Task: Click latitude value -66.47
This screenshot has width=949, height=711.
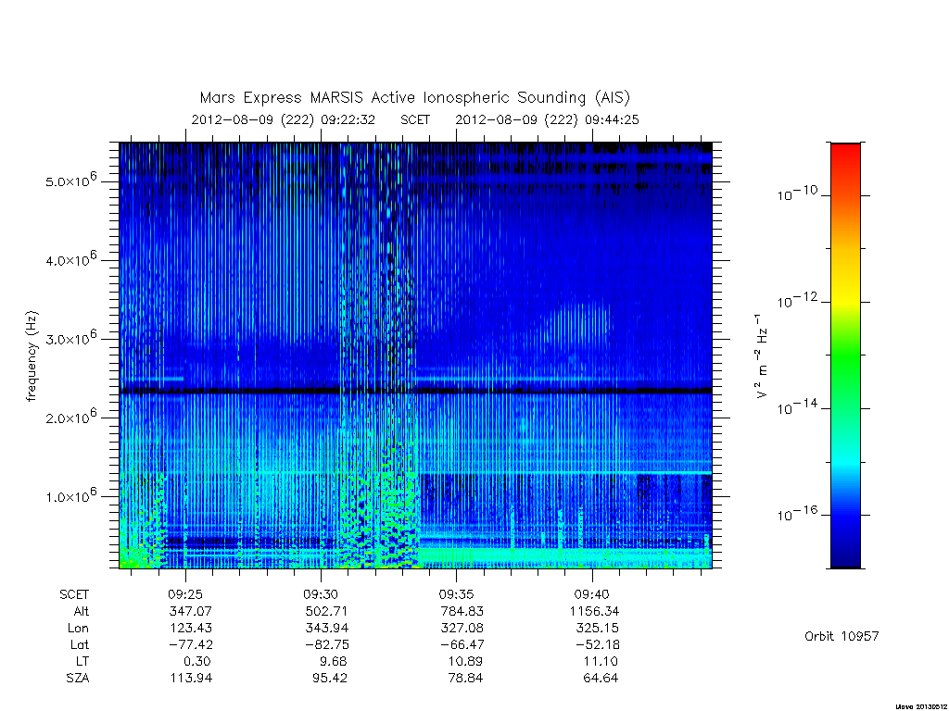Action: coord(462,644)
